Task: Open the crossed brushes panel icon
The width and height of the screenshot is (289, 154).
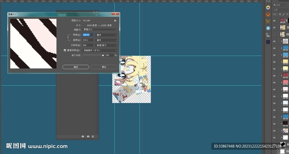Action: pos(268,21)
